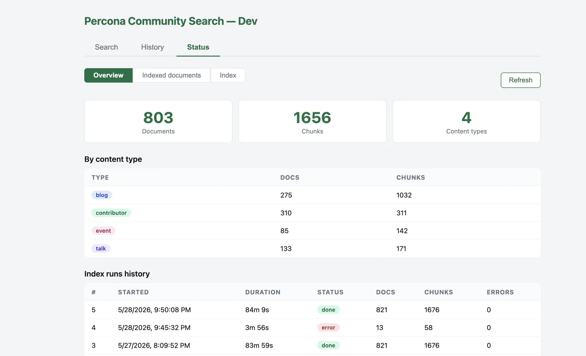Select the Status tab
This screenshot has width=586, height=356.
(198, 47)
